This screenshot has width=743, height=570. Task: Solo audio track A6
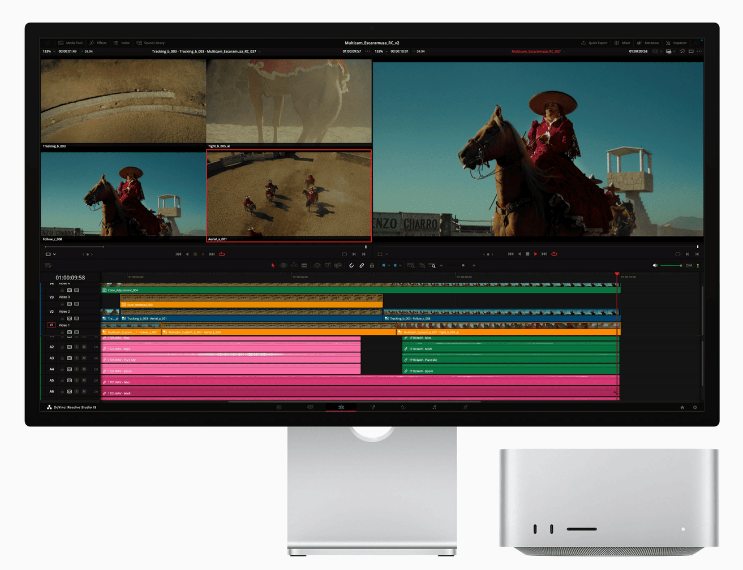tap(77, 391)
